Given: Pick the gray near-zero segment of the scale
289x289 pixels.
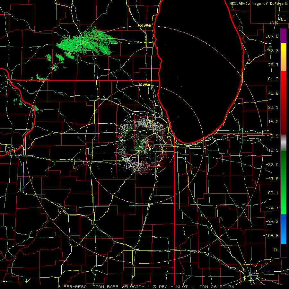Looking at the screenshot, I should 284,143.
